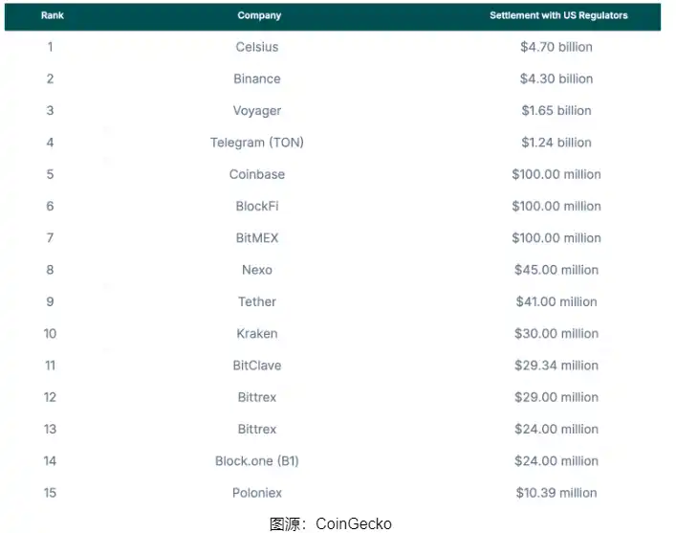The height and width of the screenshot is (533, 676).
Task: Click the Company column header
Action: pyautogui.click(x=259, y=15)
